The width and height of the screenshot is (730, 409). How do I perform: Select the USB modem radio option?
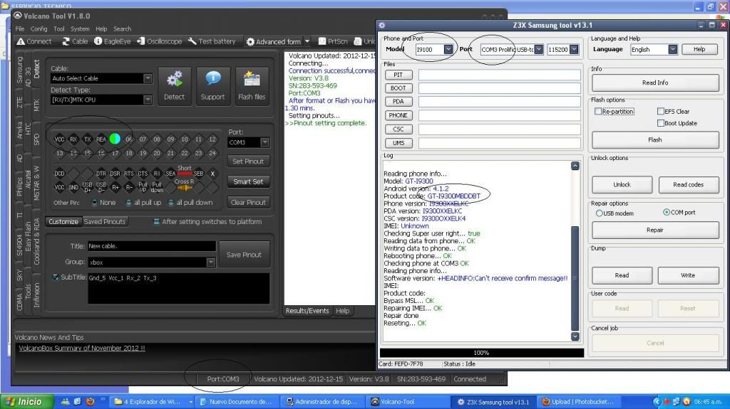click(x=598, y=213)
